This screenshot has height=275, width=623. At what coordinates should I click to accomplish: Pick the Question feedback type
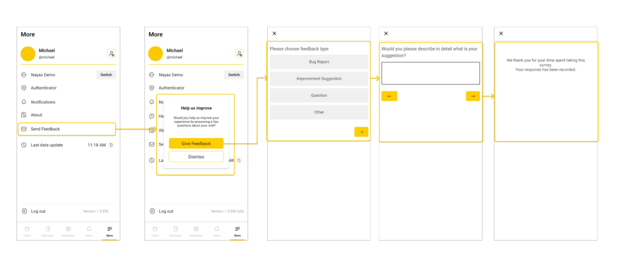point(319,96)
